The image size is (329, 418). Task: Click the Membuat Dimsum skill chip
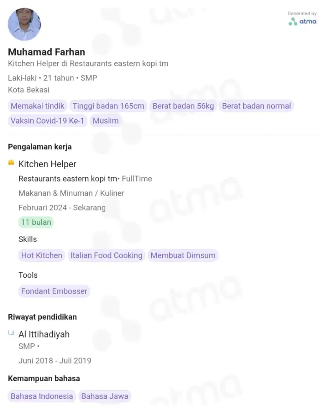pyautogui.click(x=183, y=255)
